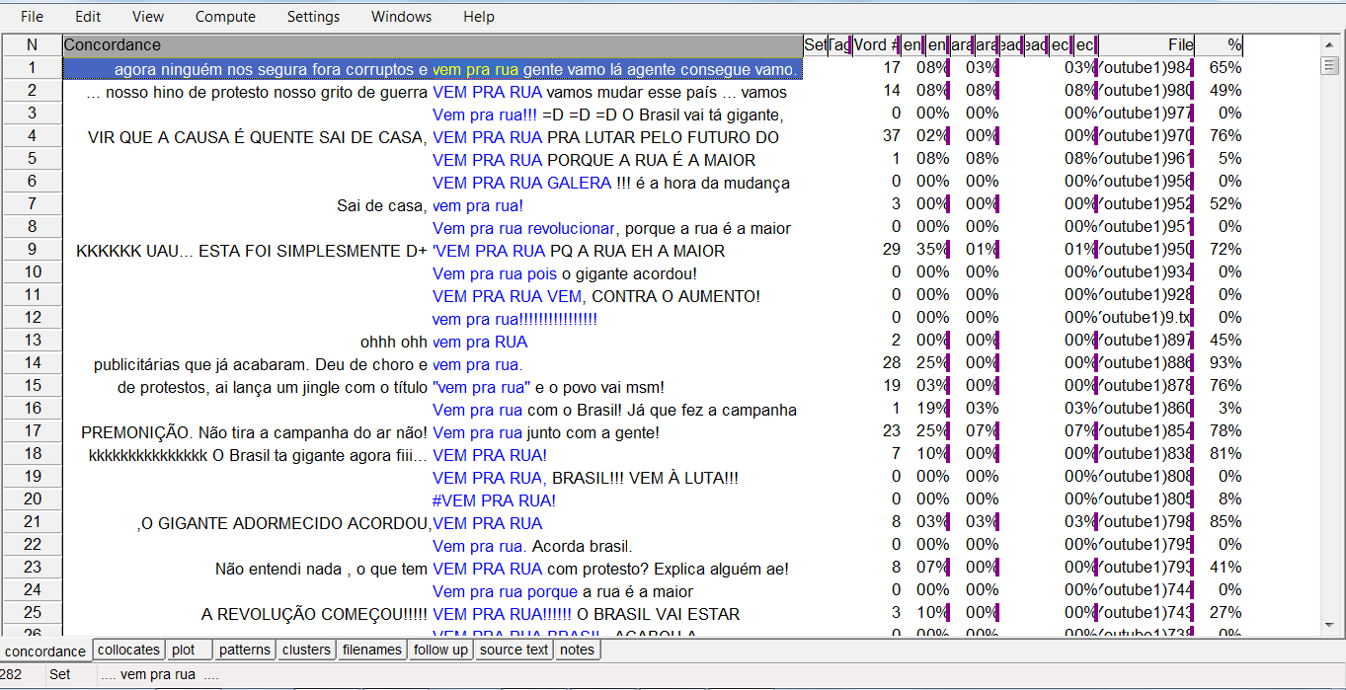Open the Compute menu
Viewport: 1346px width, 690px height.
pyautogui.click(x=225, y=17)
